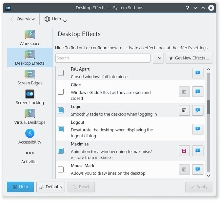This screenshot has width=221, height=201.
Task: Disable the Maximise effect checkbox
Action: tap(61, 151)
